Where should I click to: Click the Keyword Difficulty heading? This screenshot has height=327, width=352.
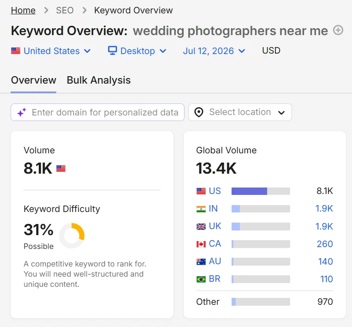coord(62,209)
